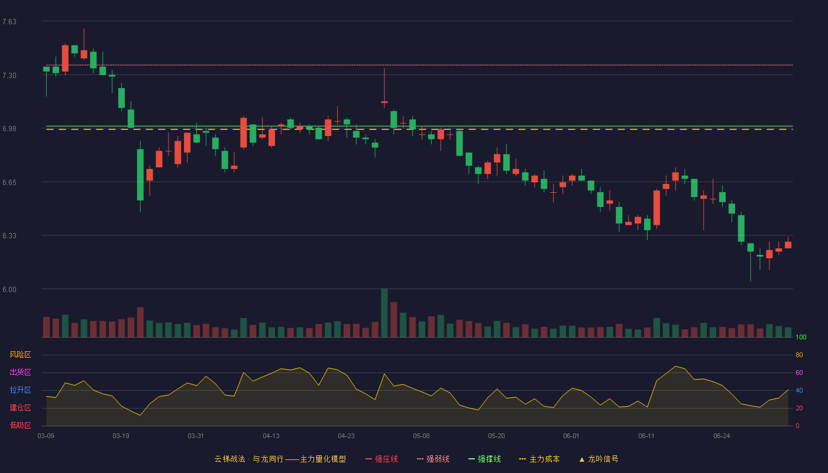Click the 拉升区 zone label

coord(20,390)
